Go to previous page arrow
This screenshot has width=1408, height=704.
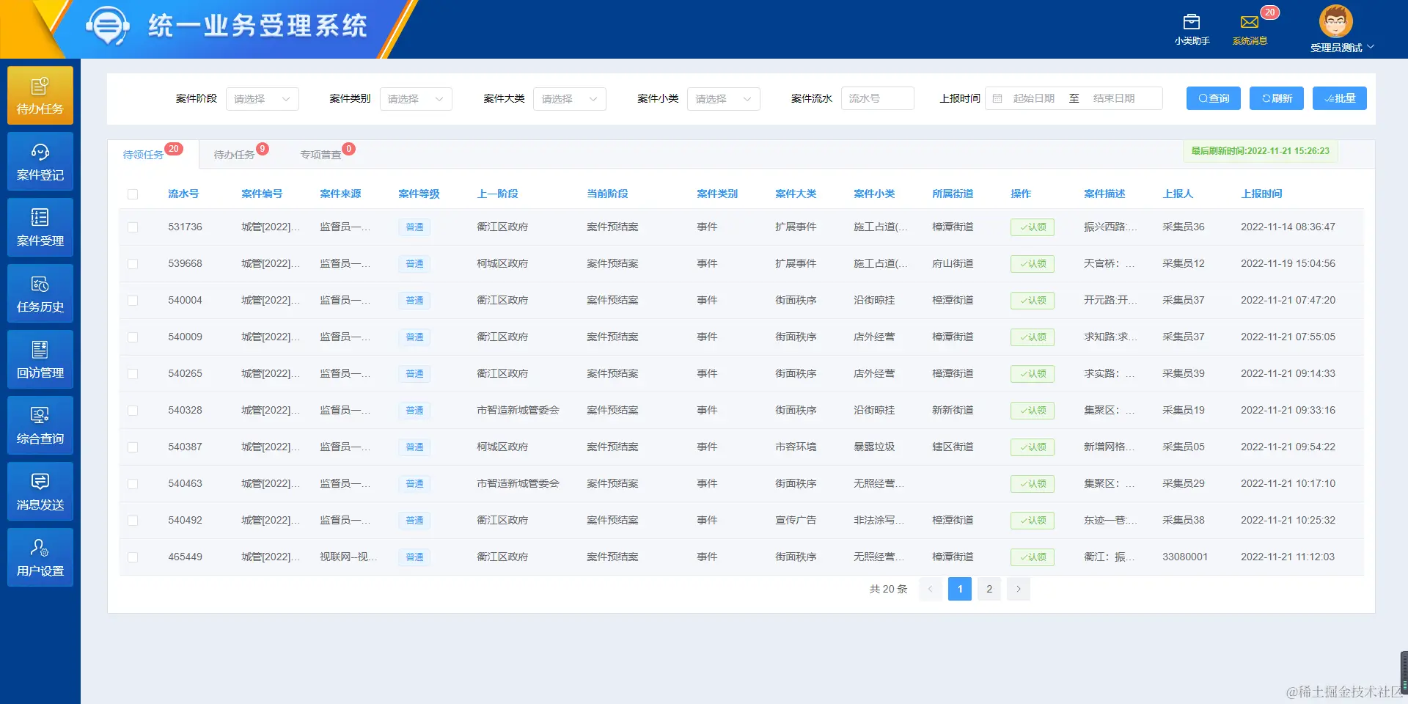click(930, 589)
